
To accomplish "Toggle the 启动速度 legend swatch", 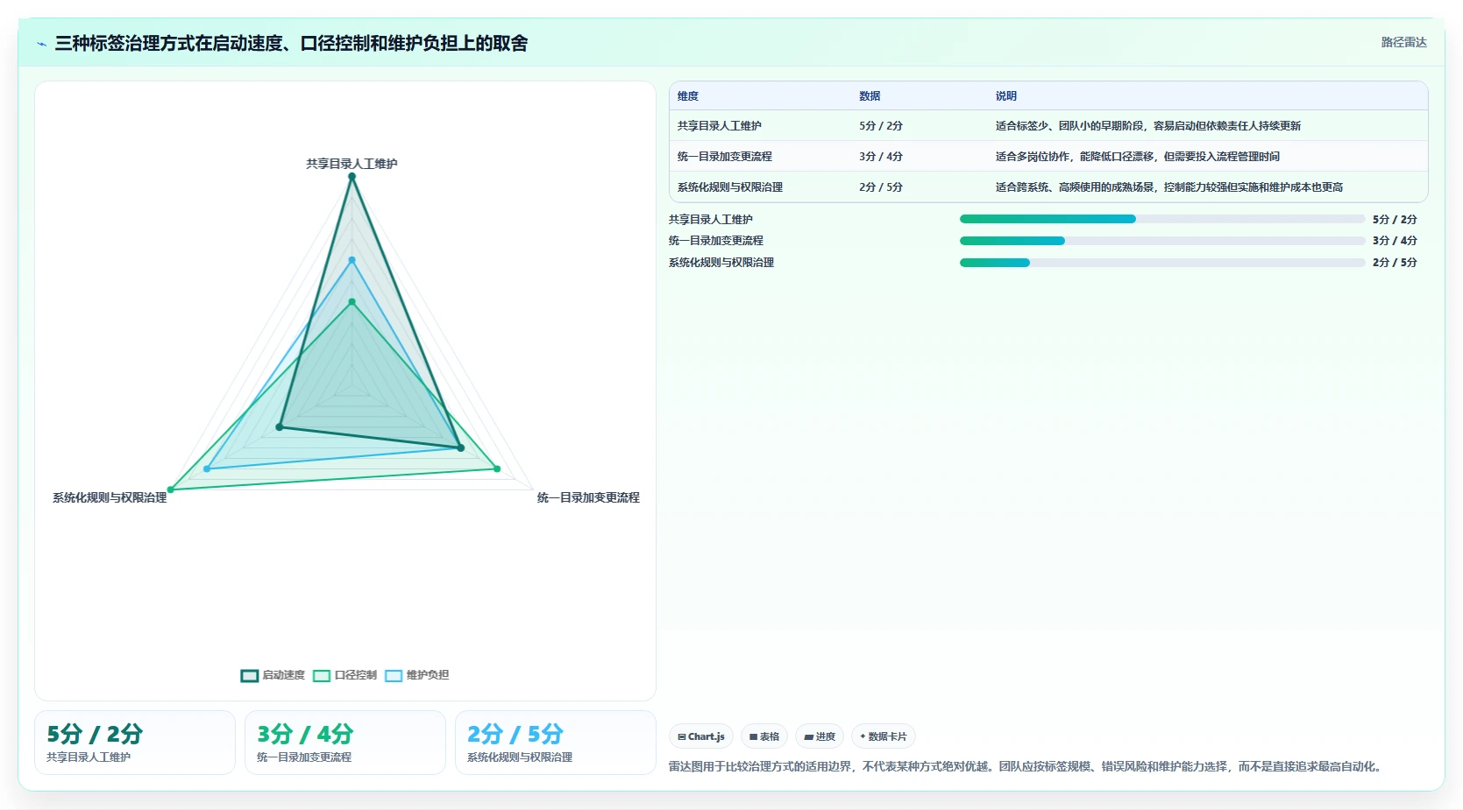I will 250,675.
